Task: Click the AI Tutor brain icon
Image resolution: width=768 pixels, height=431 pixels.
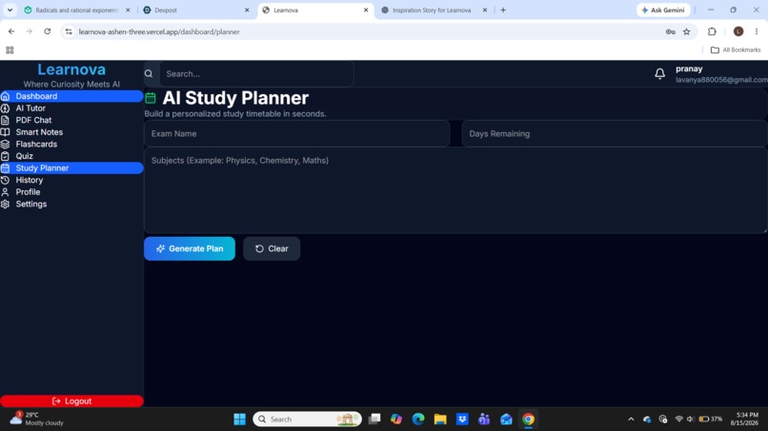Action: click(6, 108)
